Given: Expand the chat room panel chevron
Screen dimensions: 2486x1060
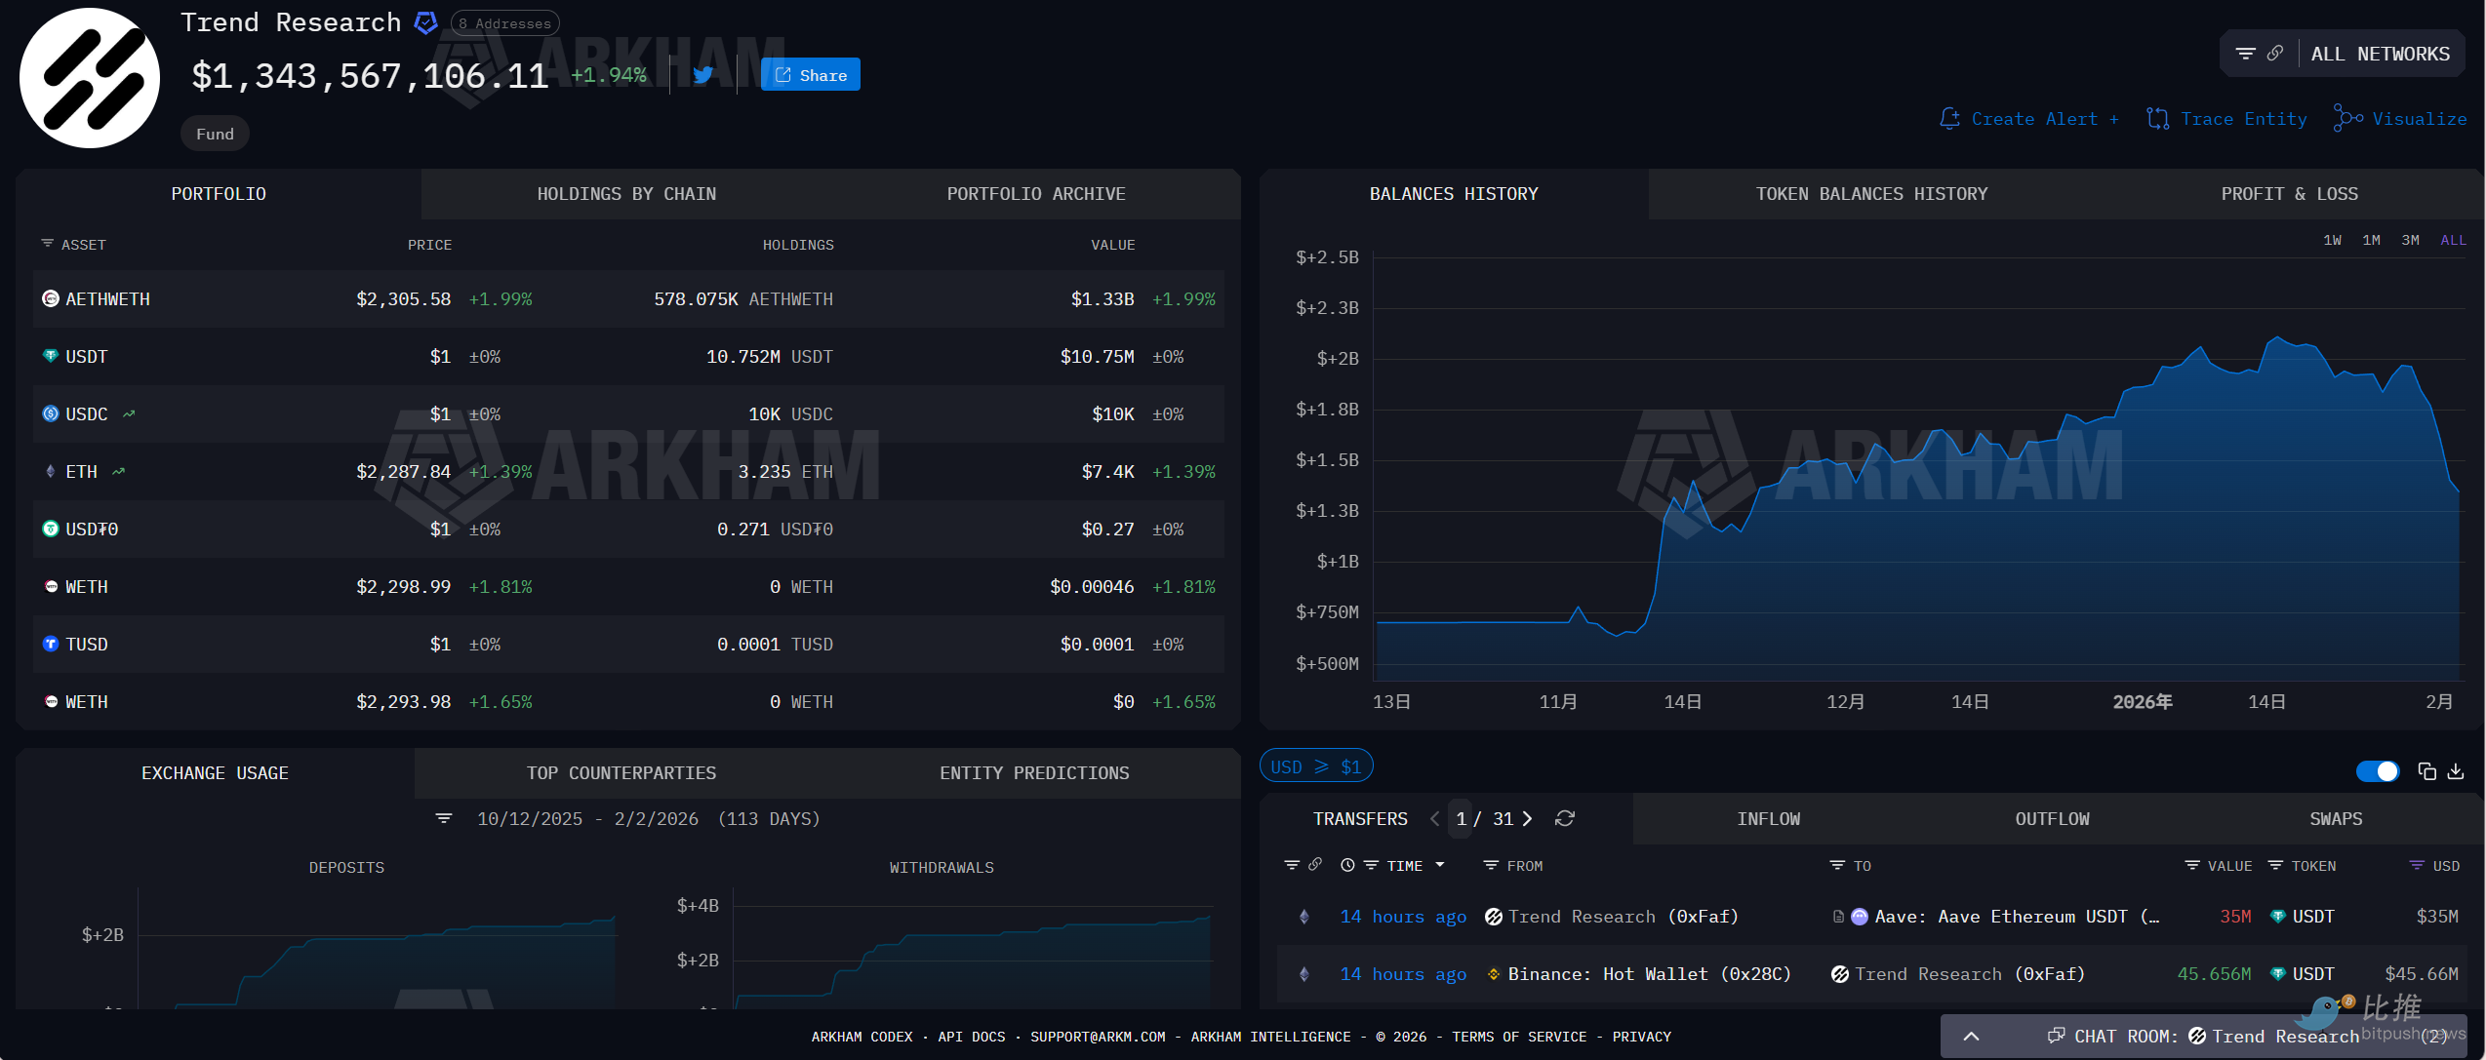Looking at the screenshot, I should click(1970, 1036).
